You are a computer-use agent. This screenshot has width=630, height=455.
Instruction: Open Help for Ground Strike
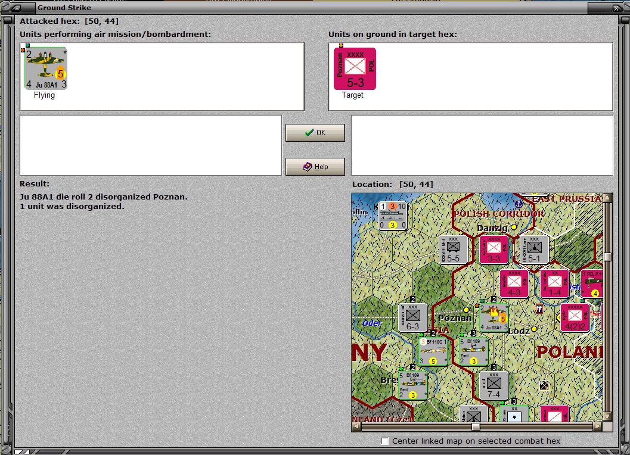(x=315, y=167)
